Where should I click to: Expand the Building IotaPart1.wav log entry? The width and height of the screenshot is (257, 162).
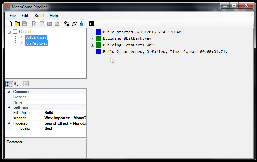[93, 45]
